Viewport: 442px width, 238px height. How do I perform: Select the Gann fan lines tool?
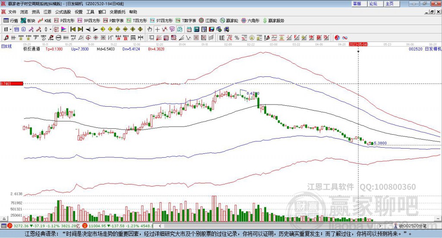coord(159,38)
